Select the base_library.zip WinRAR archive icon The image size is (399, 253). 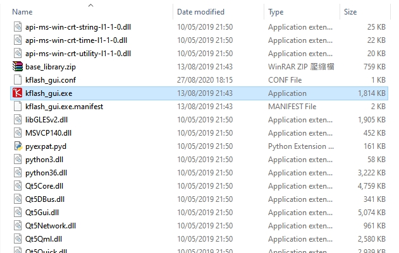[17, 67]
